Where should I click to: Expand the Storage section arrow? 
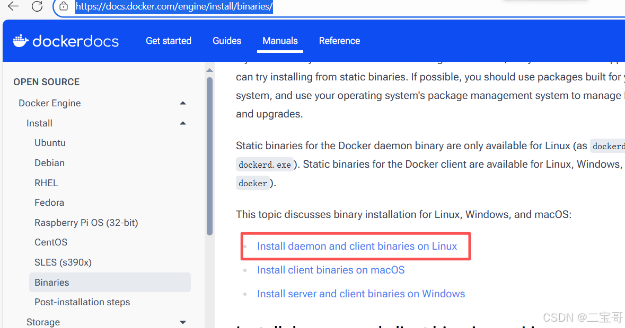point(183,322)
